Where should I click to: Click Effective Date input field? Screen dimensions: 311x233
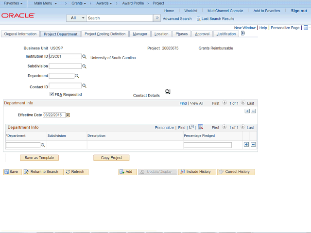[x=54, y=115]
